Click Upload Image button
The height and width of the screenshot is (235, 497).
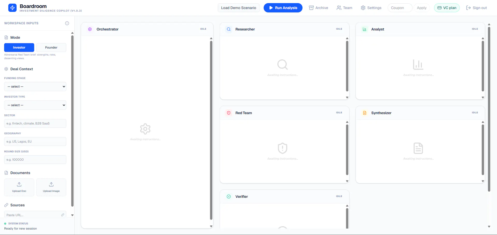pyautogui.click(x=51, y=187)
